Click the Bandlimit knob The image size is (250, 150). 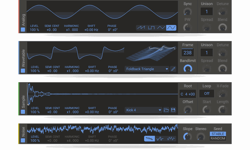pos(188,69)
